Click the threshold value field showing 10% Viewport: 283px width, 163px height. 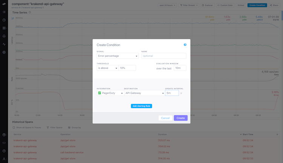click(127, 68)
